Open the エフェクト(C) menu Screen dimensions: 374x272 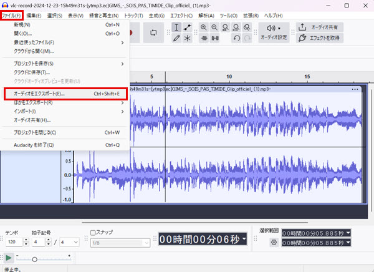181,16
